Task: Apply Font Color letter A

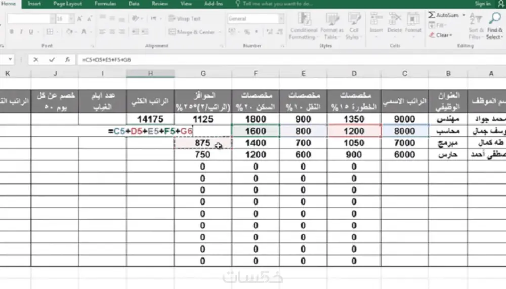Action: coord(84,32)
